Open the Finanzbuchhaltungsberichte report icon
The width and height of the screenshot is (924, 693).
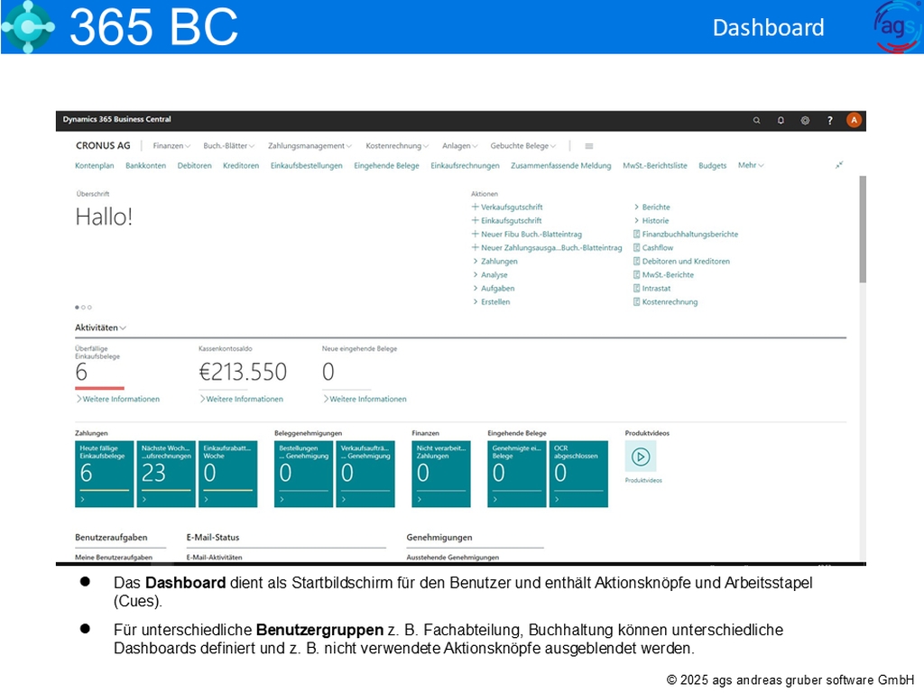coord(636,234)
